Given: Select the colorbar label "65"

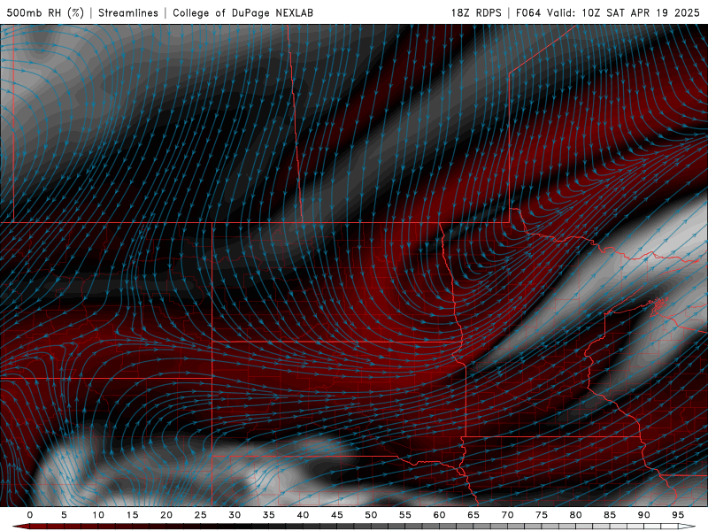Looking at the screenshot, I should (473, 515).
